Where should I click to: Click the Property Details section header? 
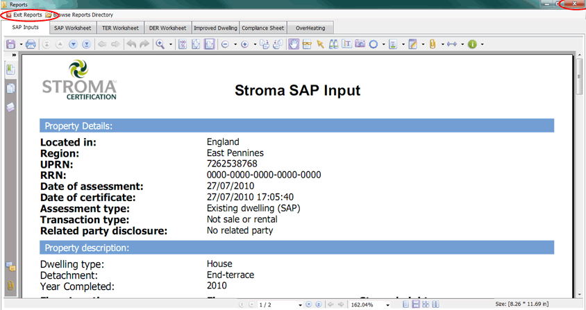[296, 126]
